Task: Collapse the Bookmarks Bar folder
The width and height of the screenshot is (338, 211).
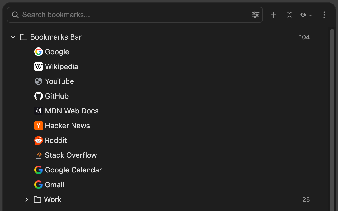Action: (x=13, y=37)
